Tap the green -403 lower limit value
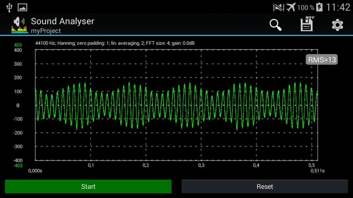Image resolution: width=353 pixels, height=198 pixels. click(x=18, y=166)
